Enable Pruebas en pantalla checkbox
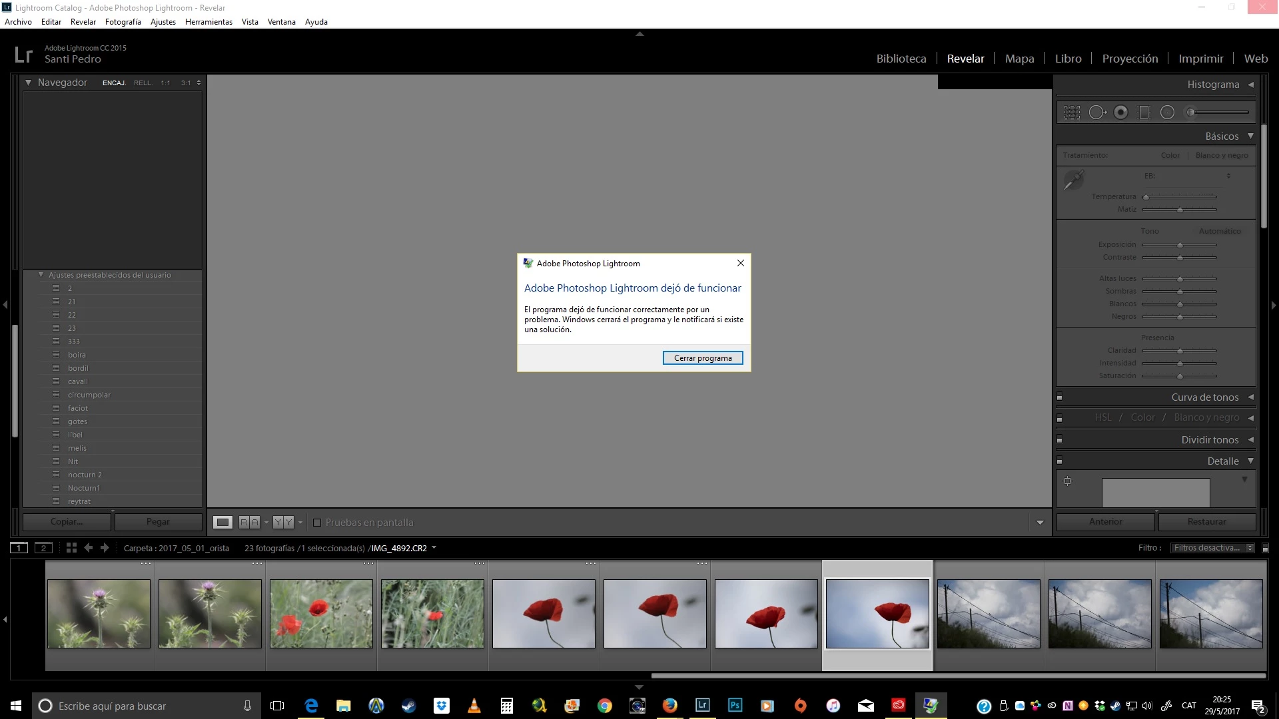The image size is (1279, 719). 317,523
